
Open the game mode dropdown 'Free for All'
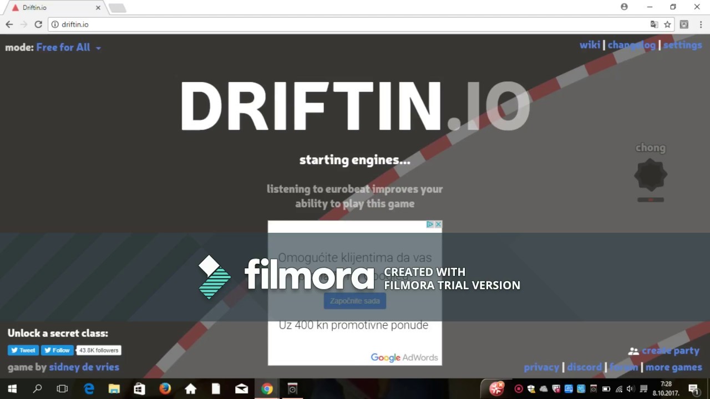coord(68,48)
